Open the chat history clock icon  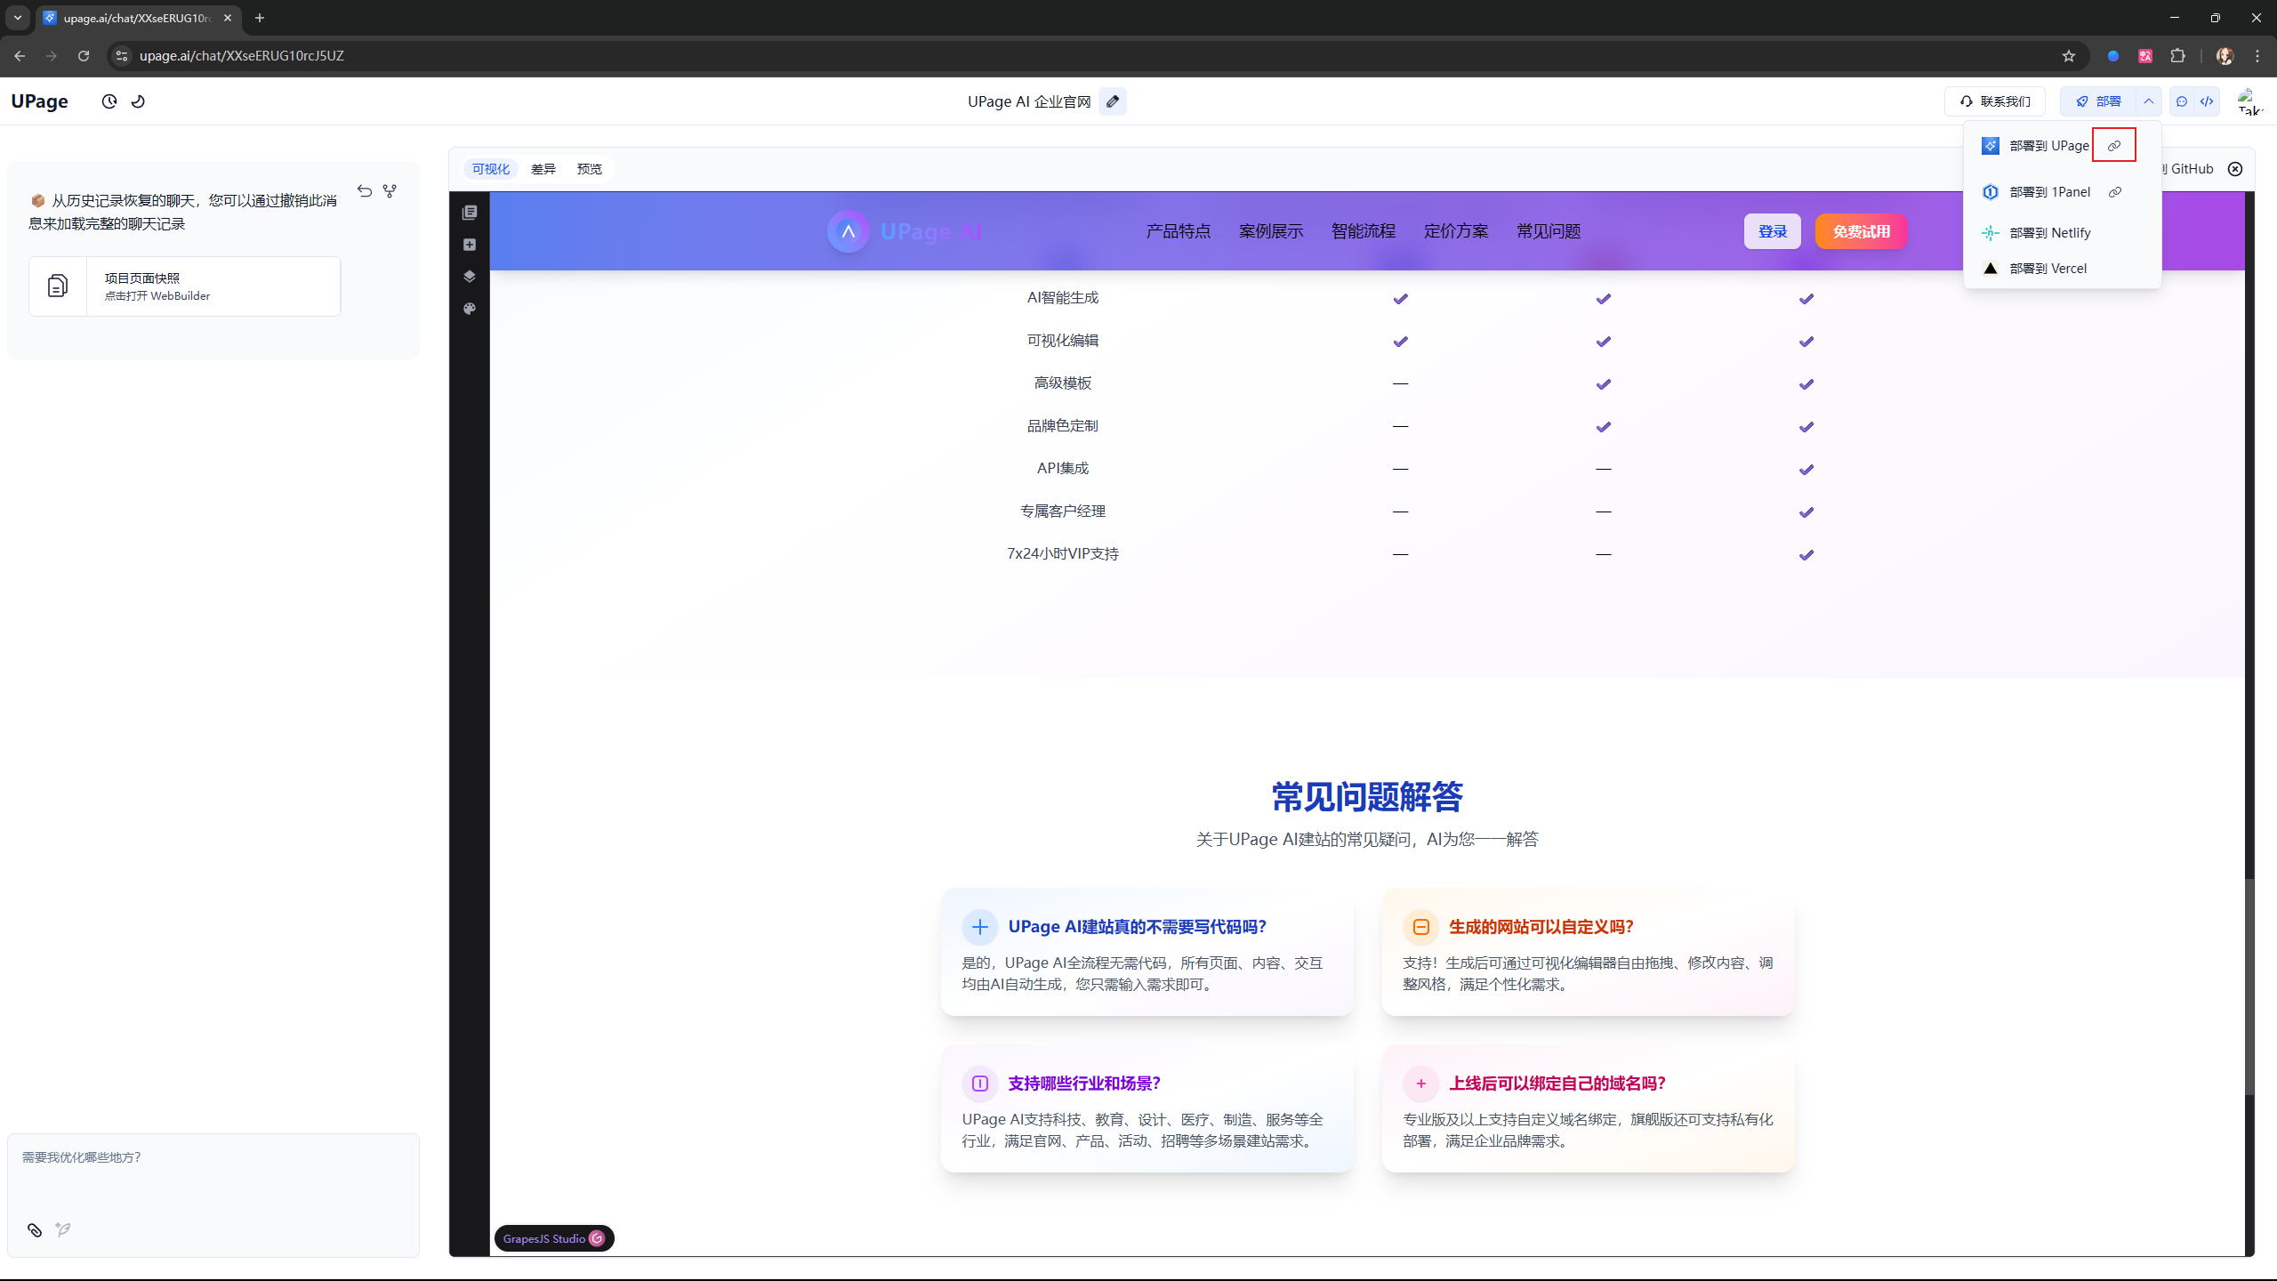[109, 101]
